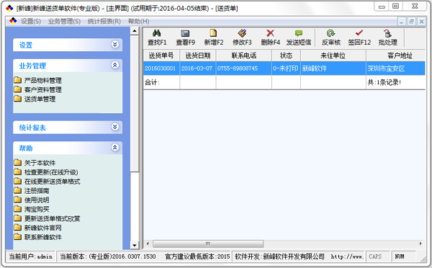The image size is (432, 268).
Task: Click sidebar scrollbar up arrow
Action: click(135, 30)
